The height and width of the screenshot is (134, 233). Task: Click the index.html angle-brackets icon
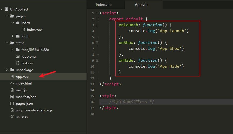(x=12, y=83)
